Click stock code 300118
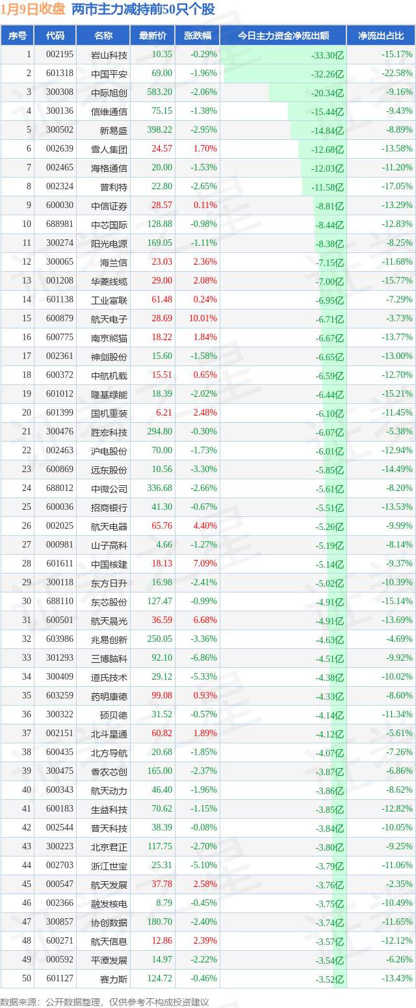Image resolution: width=416 pixels, height=1008 pixels. [60, 583]
